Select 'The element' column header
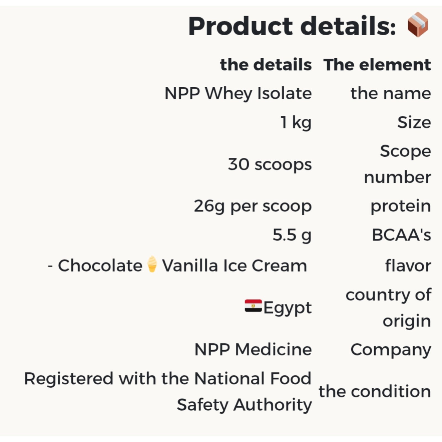 [x=377, y=65]
